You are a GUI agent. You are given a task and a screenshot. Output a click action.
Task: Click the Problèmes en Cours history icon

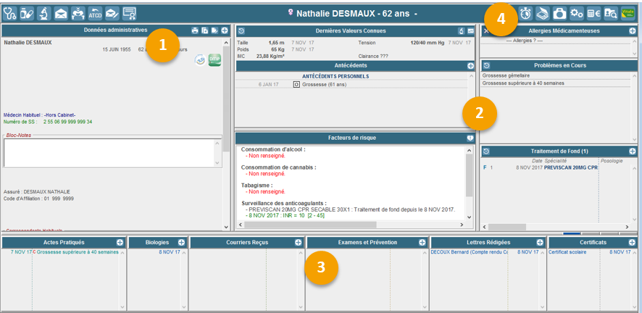click(x=487, y=66)
